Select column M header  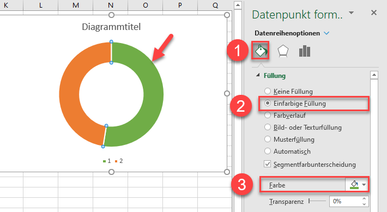point(76,5)
